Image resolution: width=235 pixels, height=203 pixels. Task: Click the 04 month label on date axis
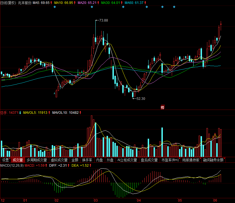point(139,200)
